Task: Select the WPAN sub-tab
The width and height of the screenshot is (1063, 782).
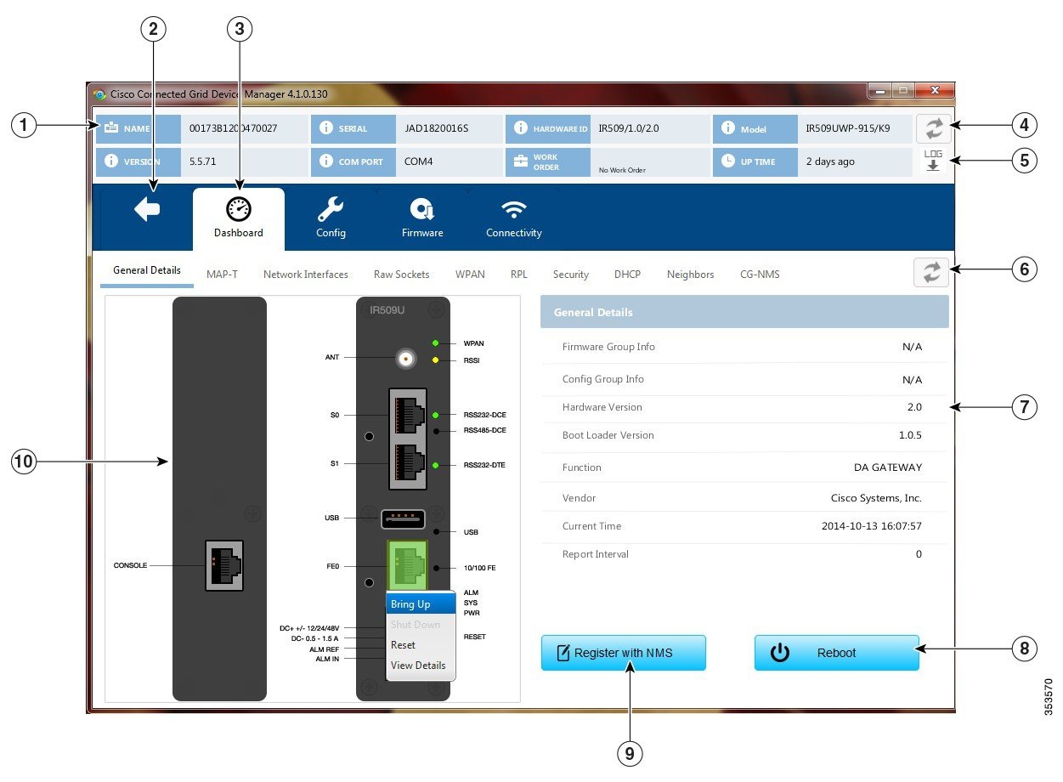Action: click(470, 275)
